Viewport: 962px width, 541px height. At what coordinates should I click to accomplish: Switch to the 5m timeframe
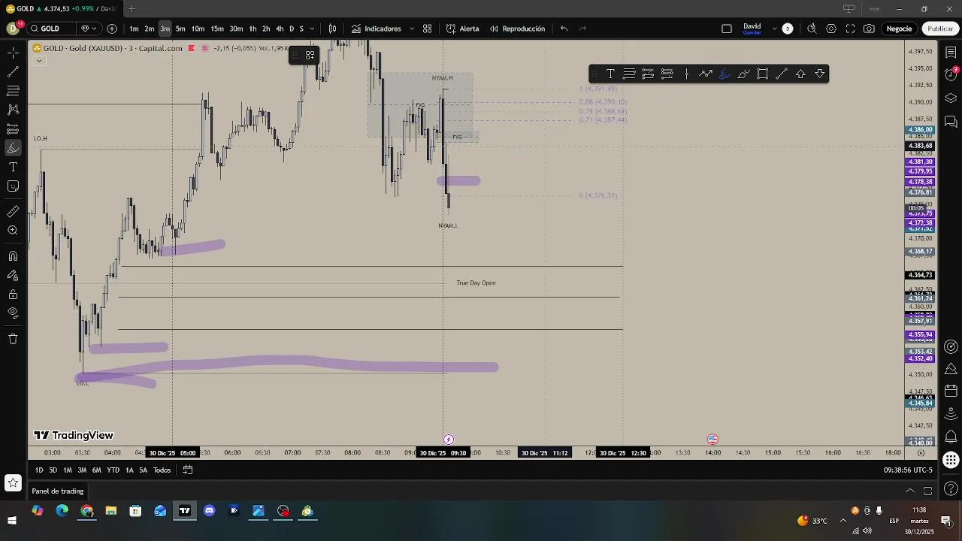point(180,29)
